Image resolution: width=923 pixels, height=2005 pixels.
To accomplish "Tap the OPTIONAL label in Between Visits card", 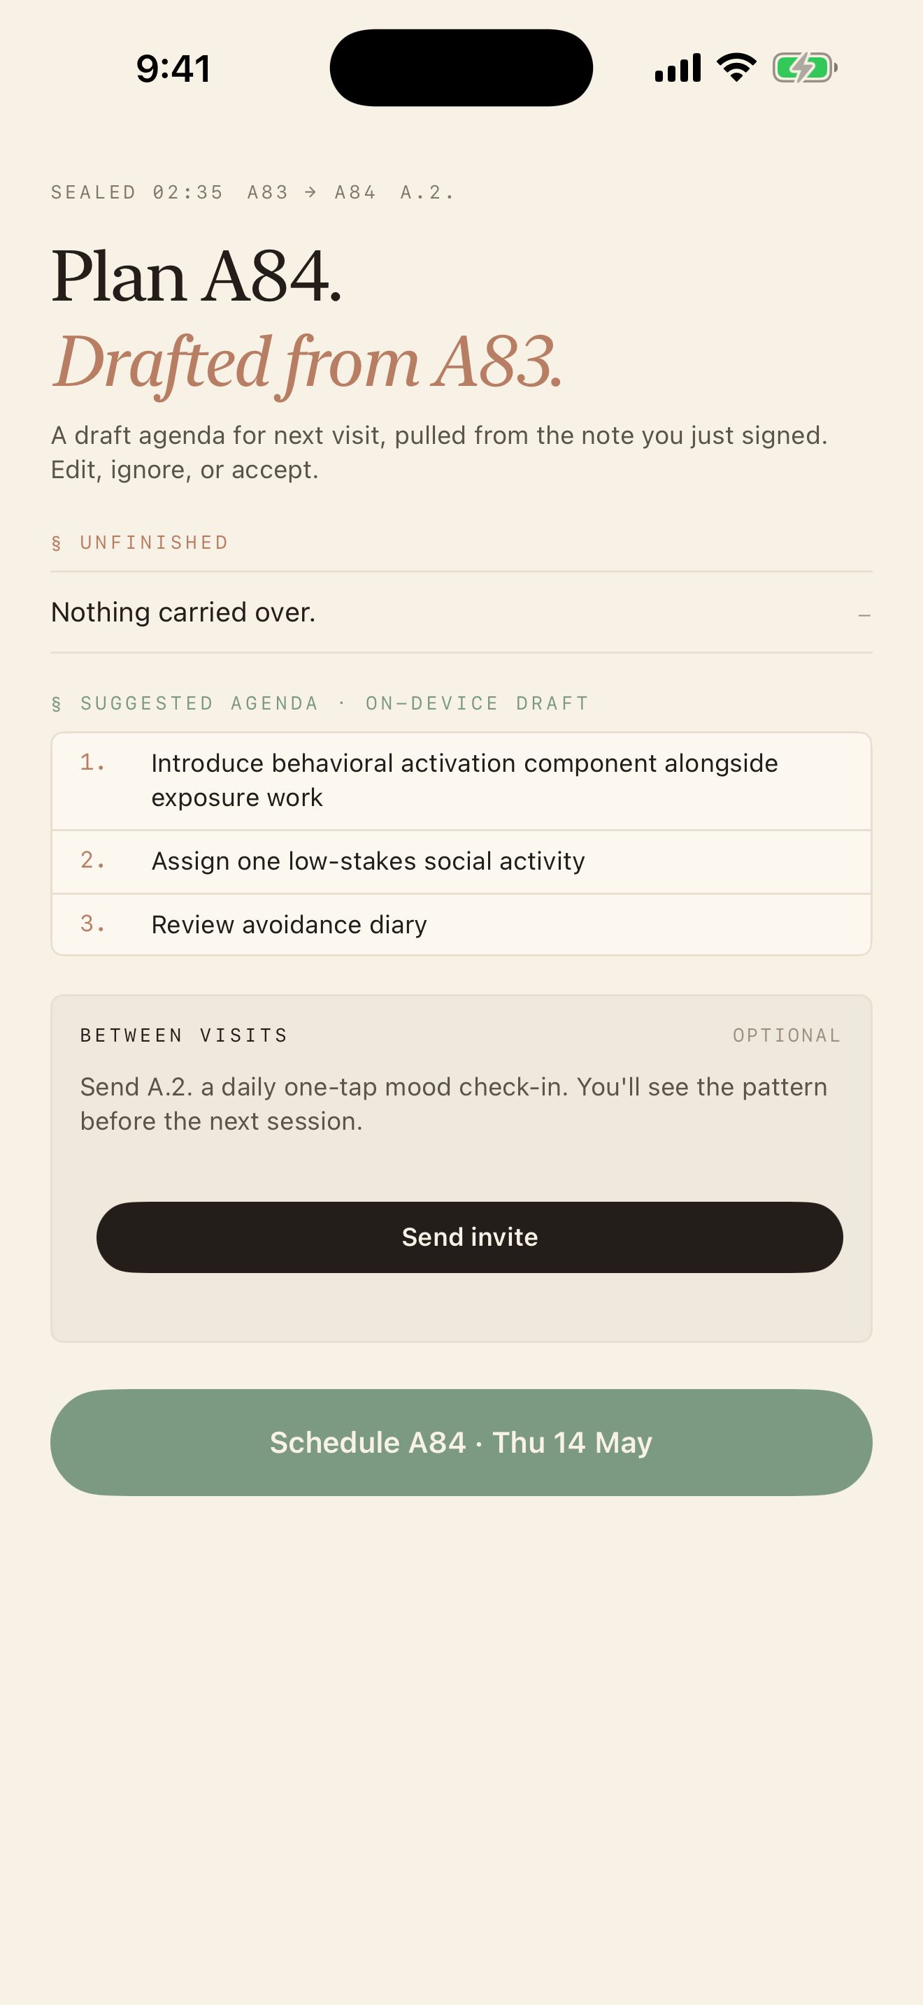I will (787, 1035).
